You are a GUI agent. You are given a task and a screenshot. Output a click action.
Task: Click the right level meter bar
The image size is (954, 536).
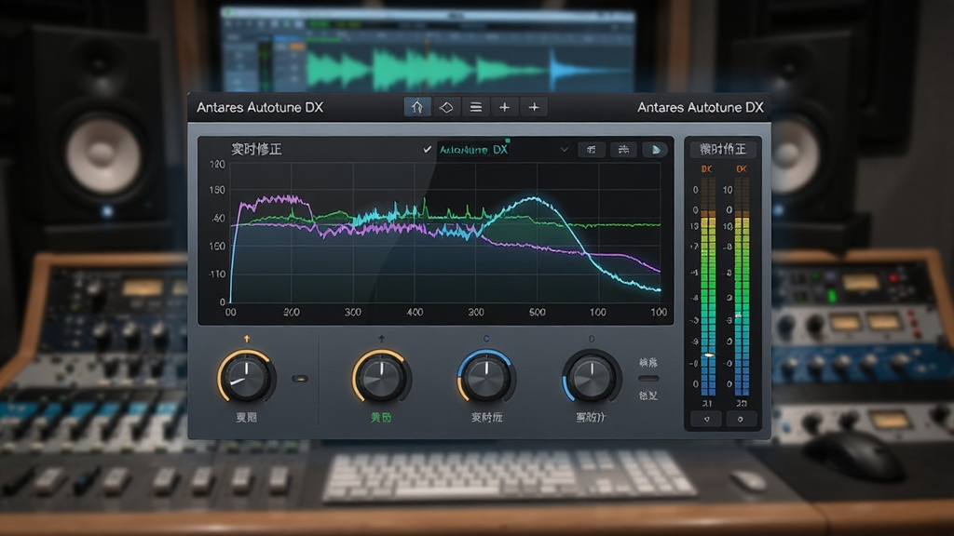742,287
